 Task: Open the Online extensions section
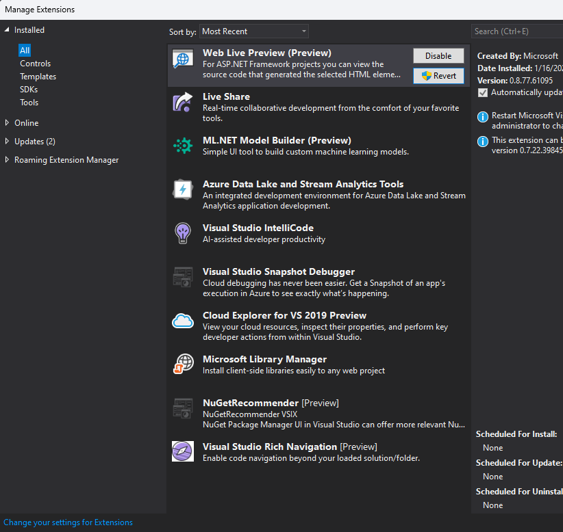26,123
